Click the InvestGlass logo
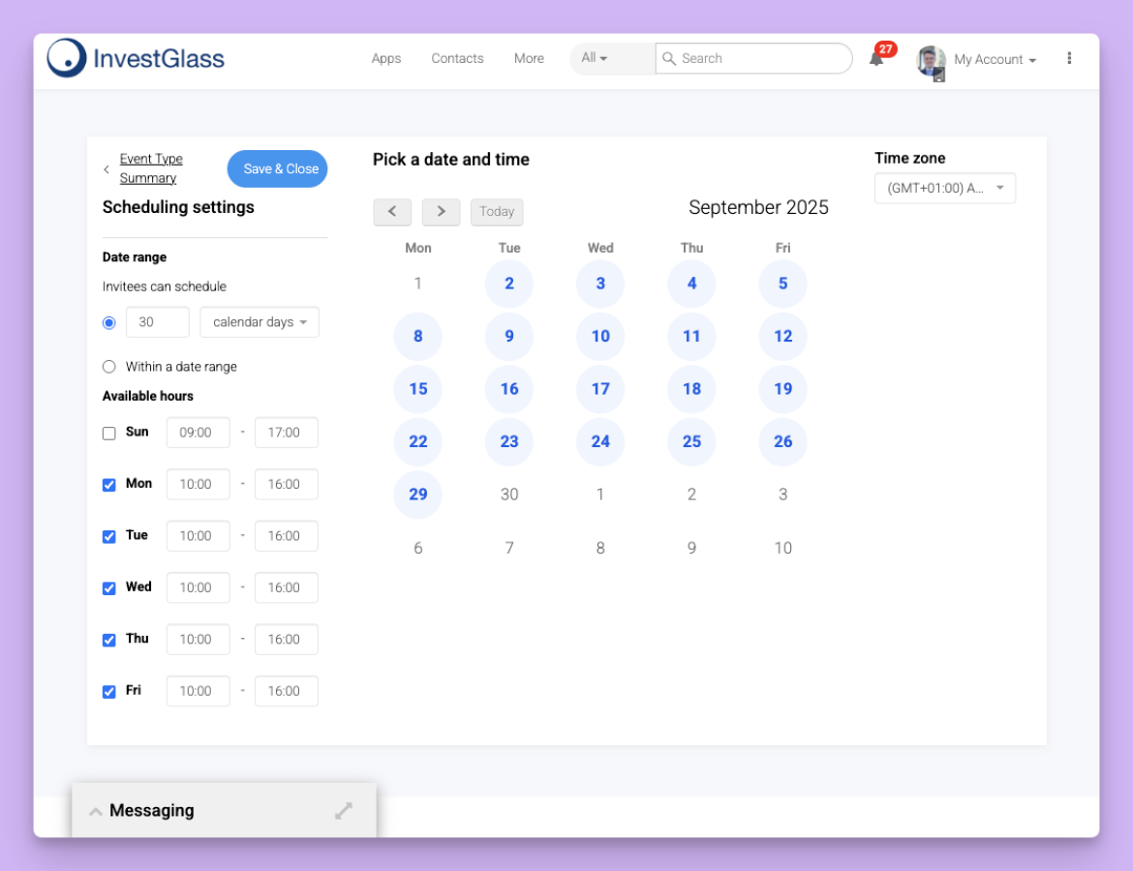 (x=137, y=58)
